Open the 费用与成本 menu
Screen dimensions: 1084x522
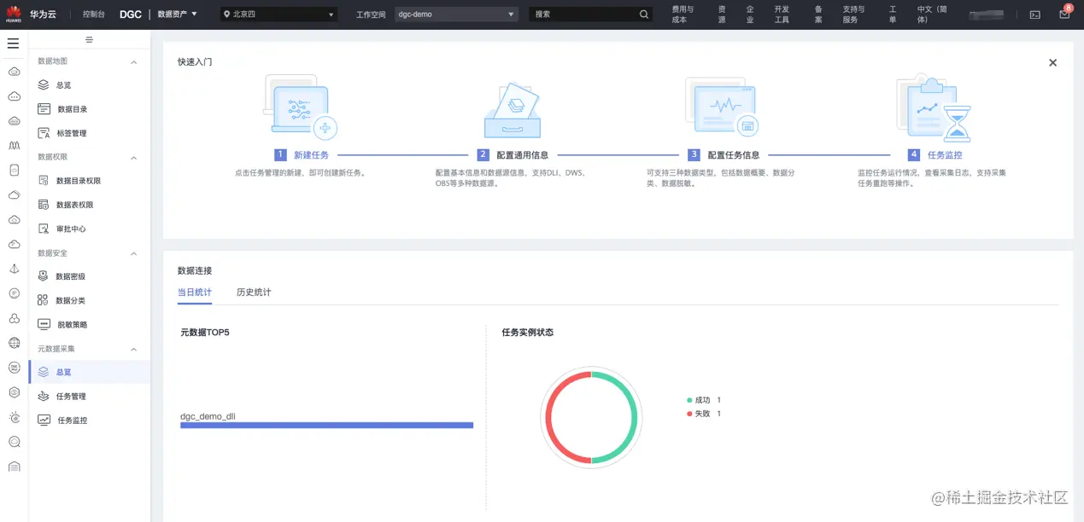683,14
